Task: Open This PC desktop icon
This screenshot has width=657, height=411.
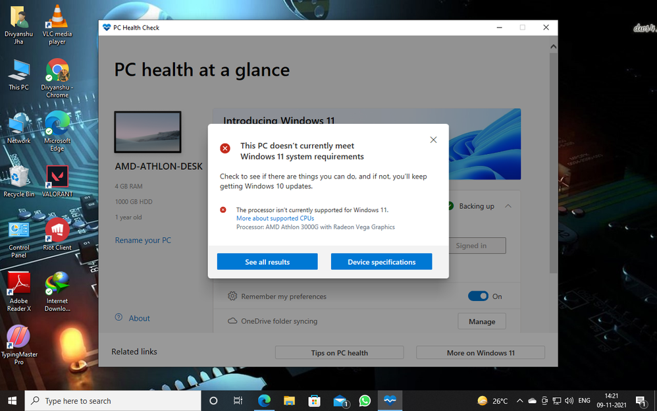Action: click(18, 76)
